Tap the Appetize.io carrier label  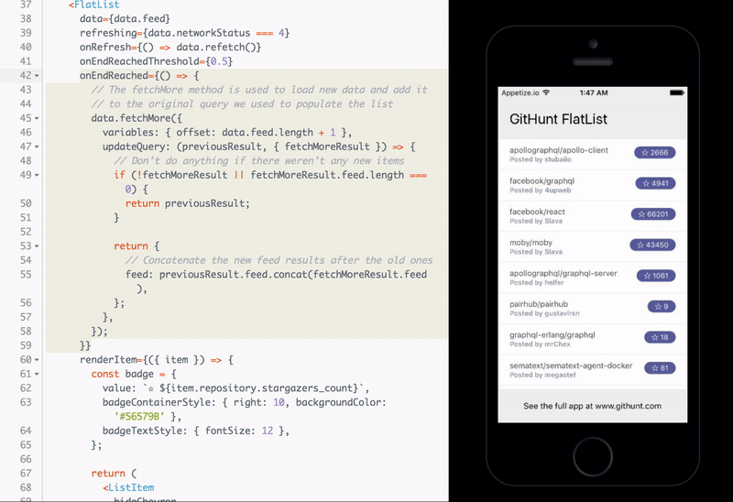[x=520, y=93]
